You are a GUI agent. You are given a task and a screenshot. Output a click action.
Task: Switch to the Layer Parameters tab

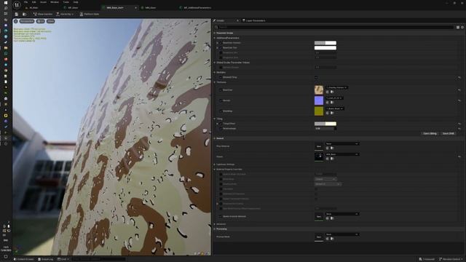tap(254, 20)
